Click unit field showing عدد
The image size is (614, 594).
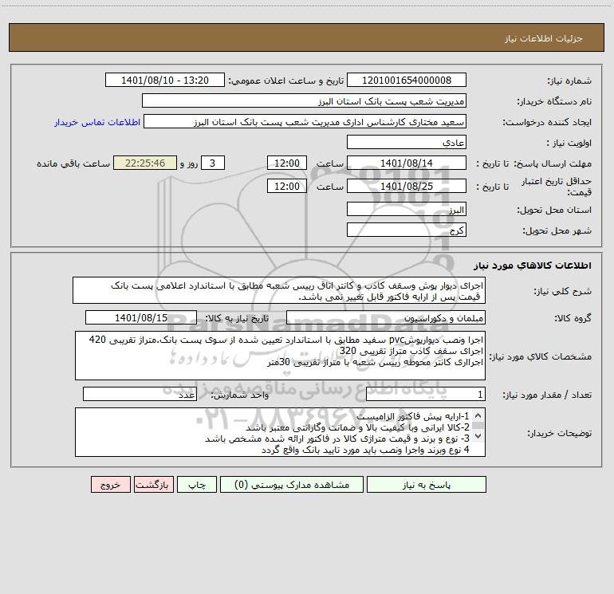[140, 395]
